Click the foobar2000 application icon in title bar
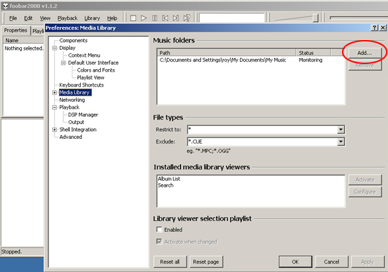Viewport: 388px width, 272px height. 5,6
